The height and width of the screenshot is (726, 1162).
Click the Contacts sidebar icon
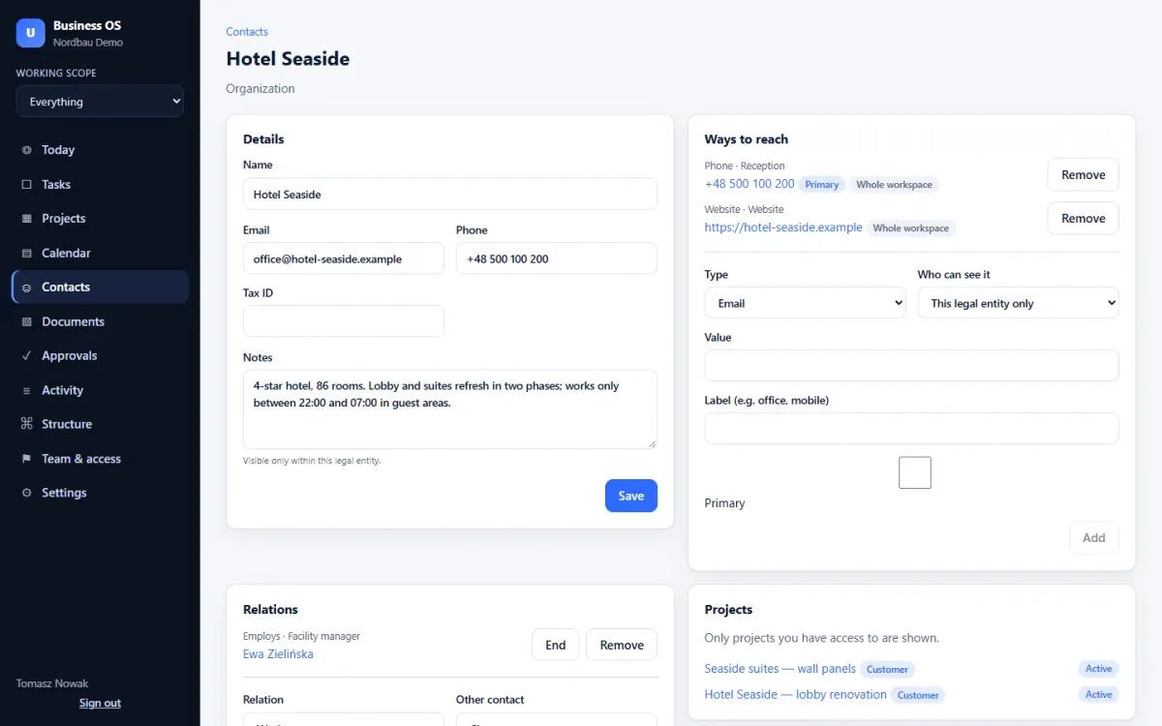[26, 287]
